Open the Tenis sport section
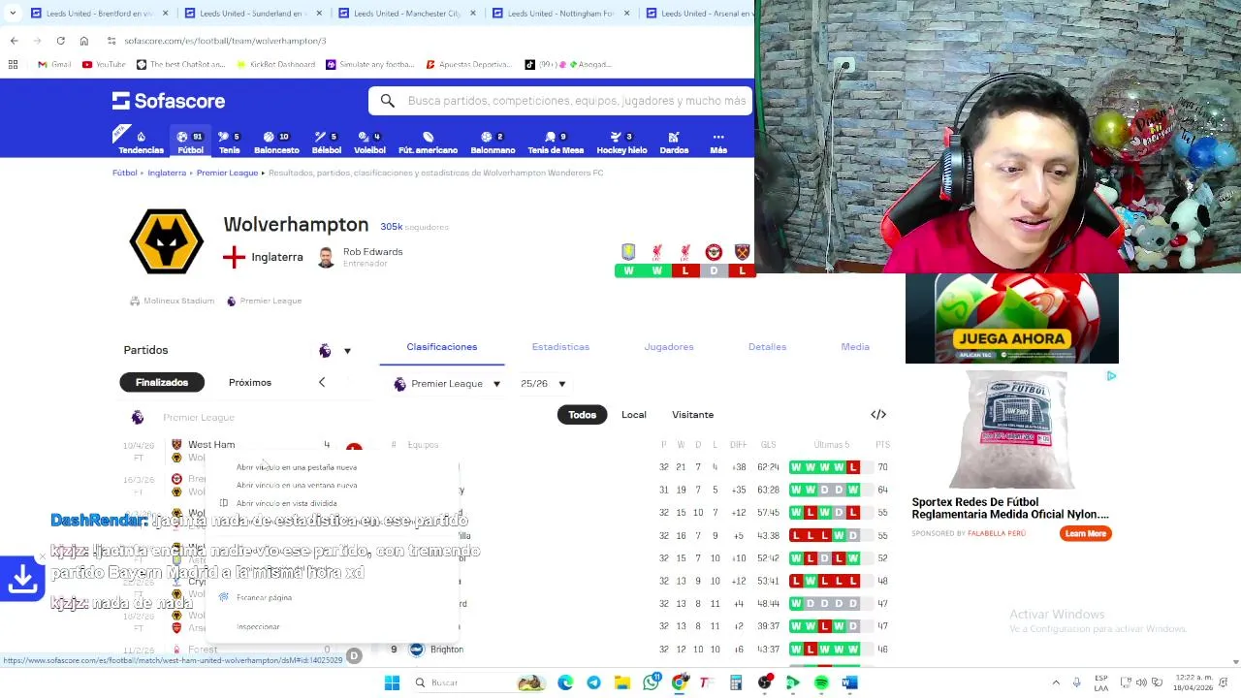The height and width of the screenshot is (698, 1241). pyautogui.click(x=229, y=143)
